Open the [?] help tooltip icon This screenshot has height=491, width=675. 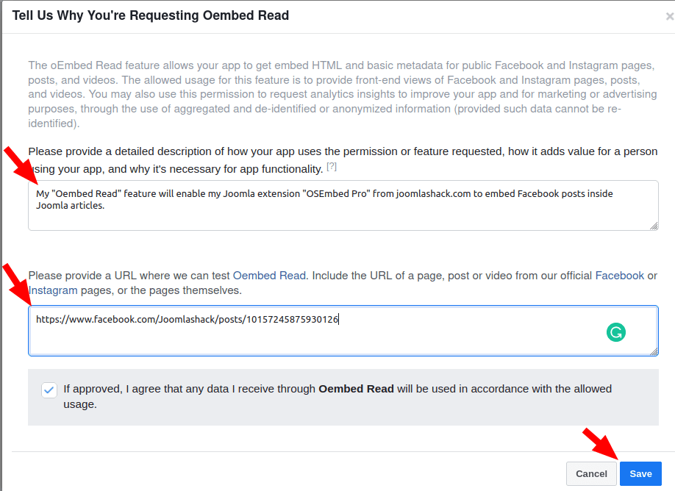point(332,168)
